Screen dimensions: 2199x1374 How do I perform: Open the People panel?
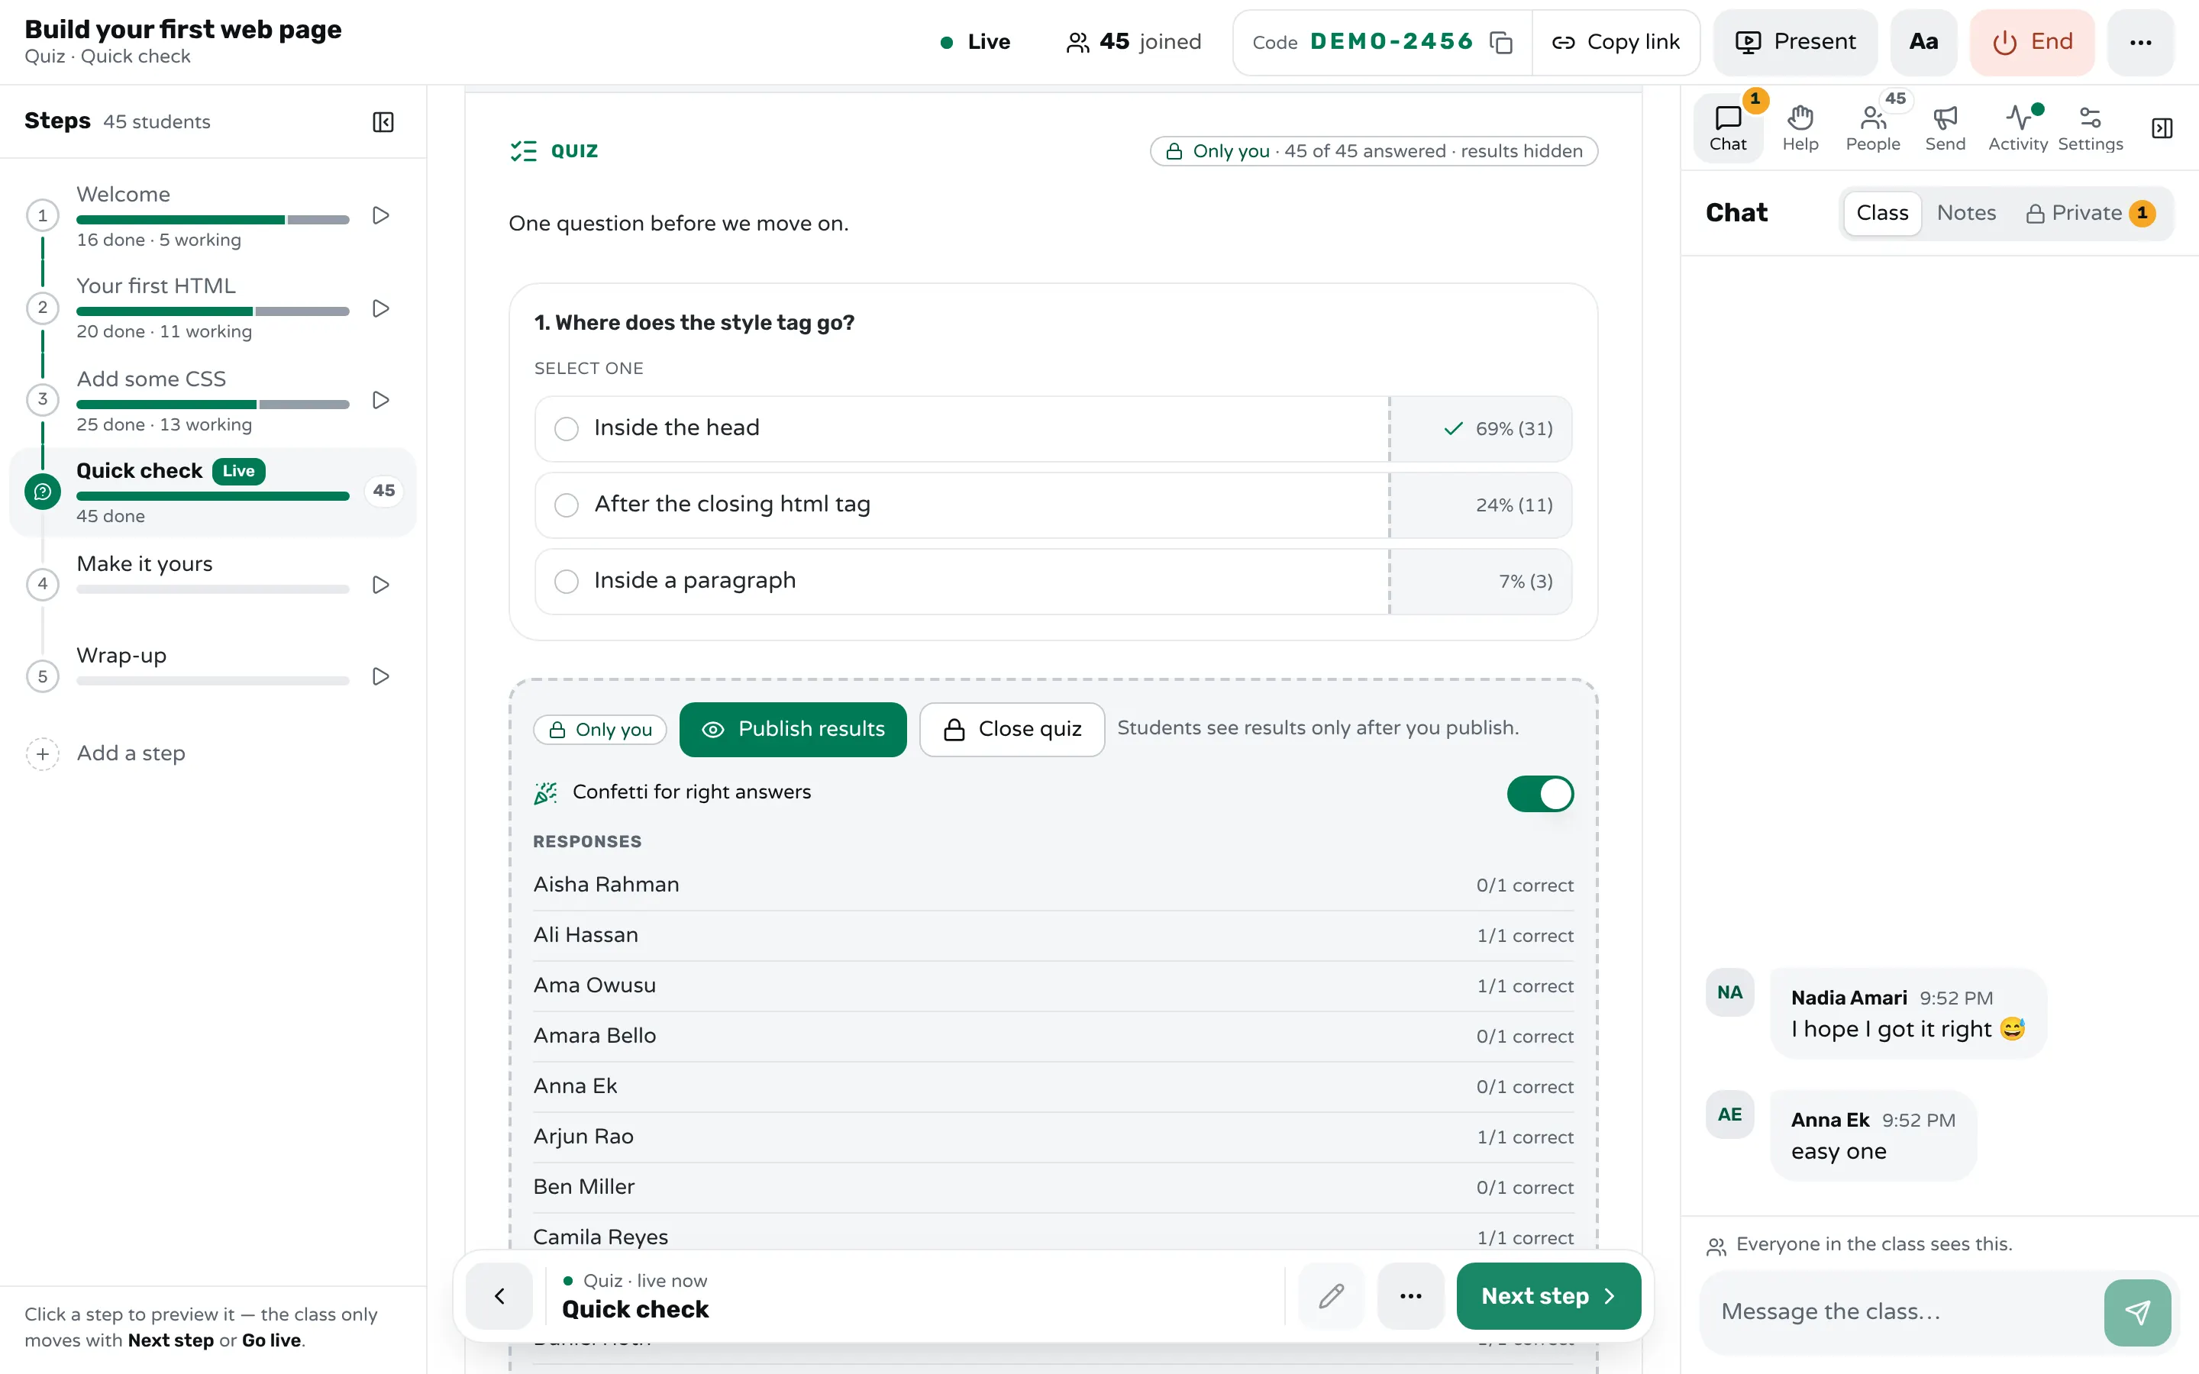1873,128
